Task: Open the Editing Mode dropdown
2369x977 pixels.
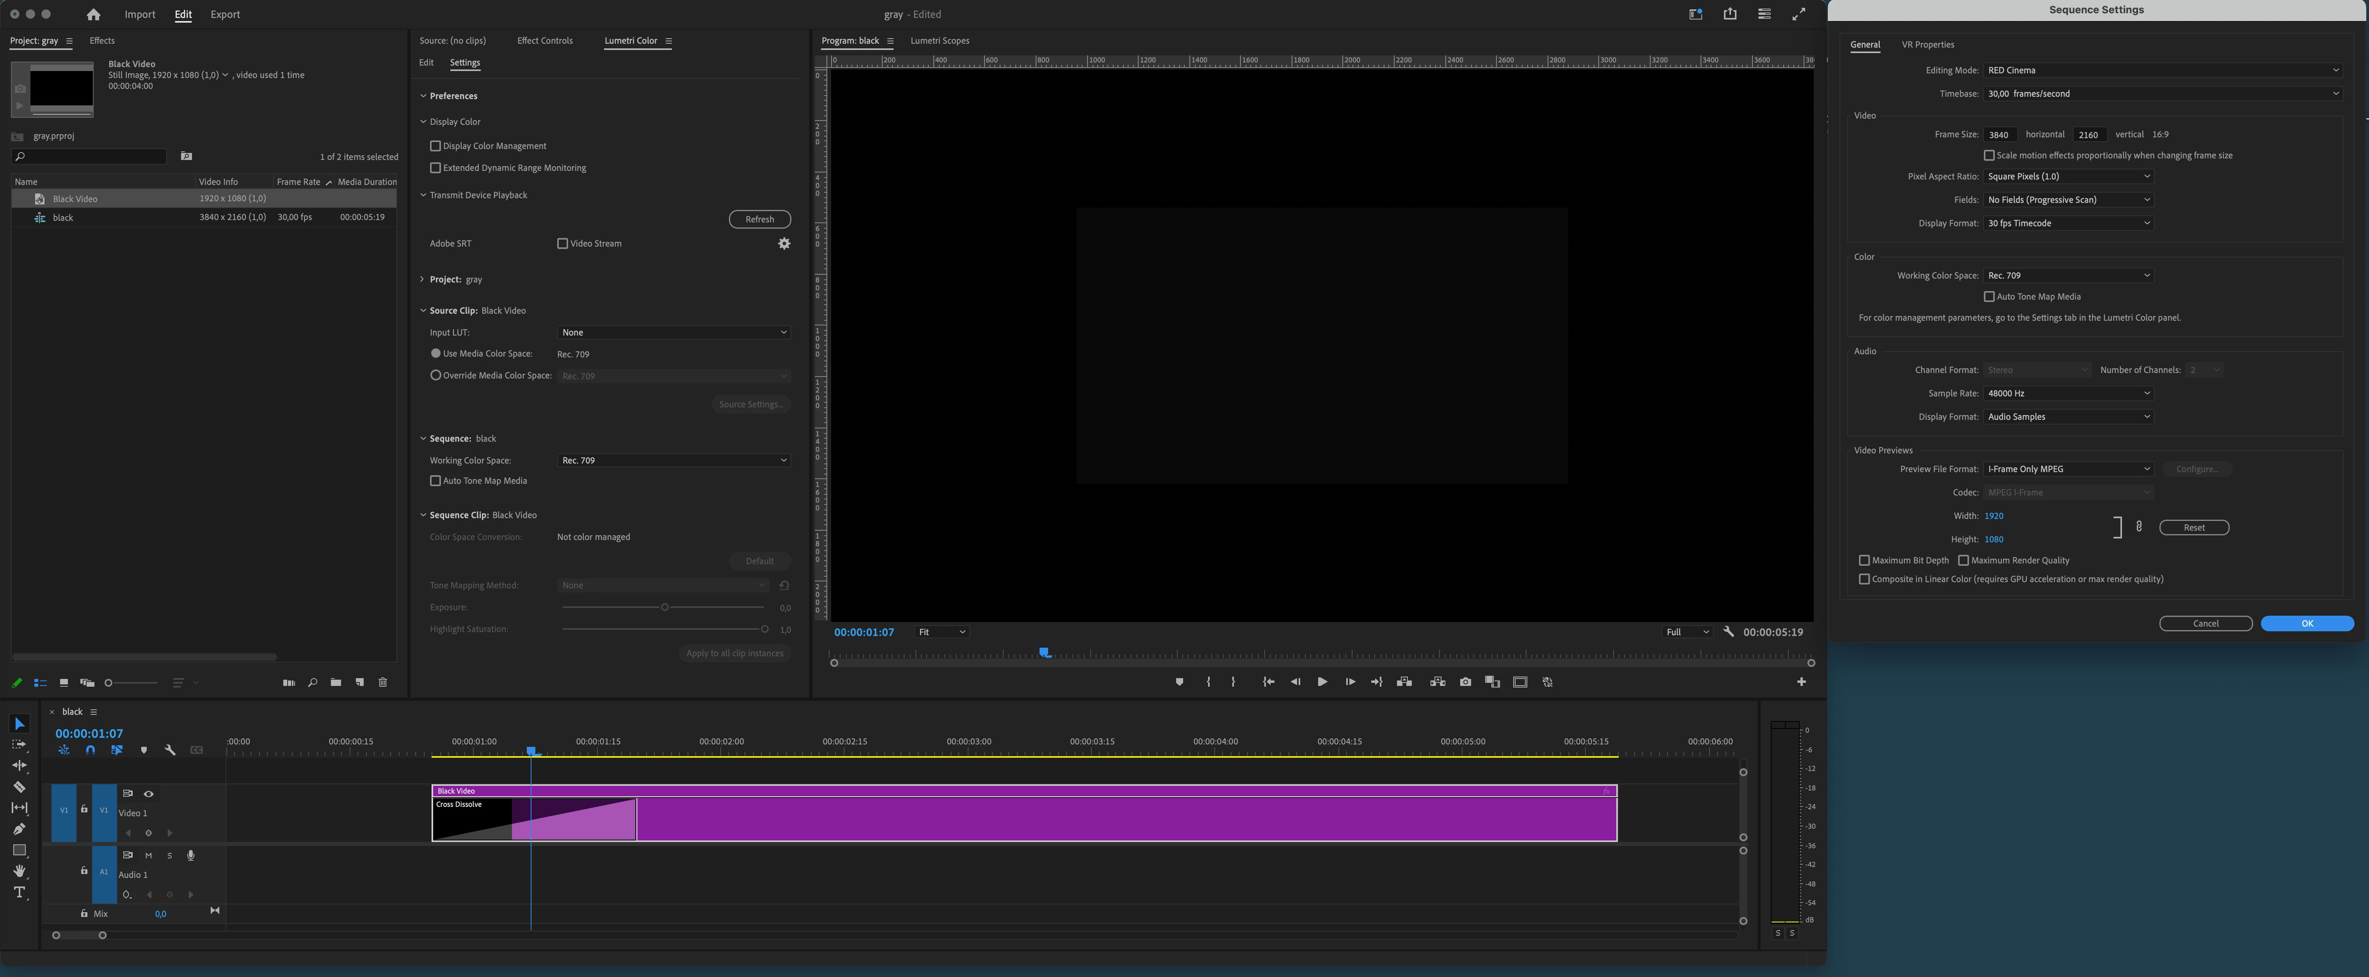Action: (x=2162, y=70)
